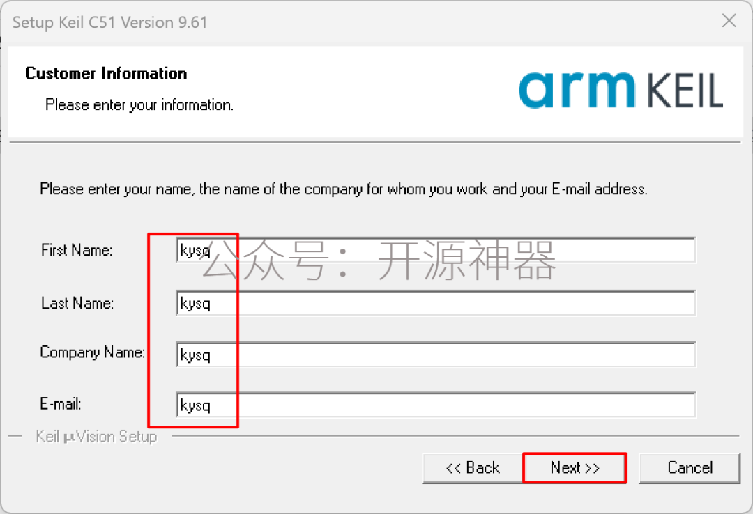Screen dimensions: 753x514
Task: Close the Setup Keil C51 window
Action: [x=729, y=21]
